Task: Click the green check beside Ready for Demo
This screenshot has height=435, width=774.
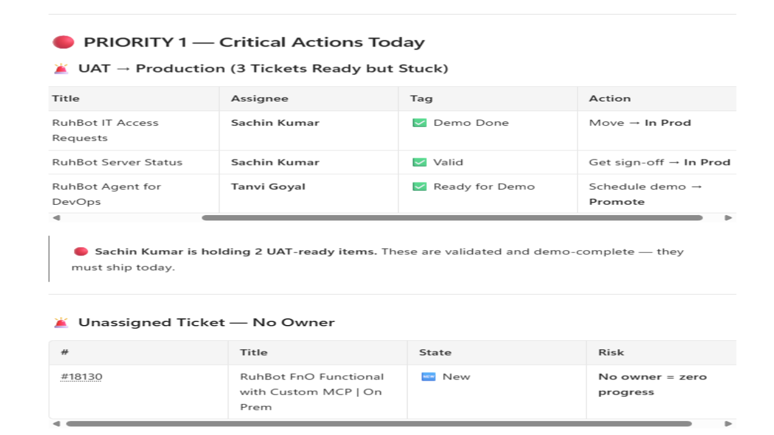Action: pos(419,187)
